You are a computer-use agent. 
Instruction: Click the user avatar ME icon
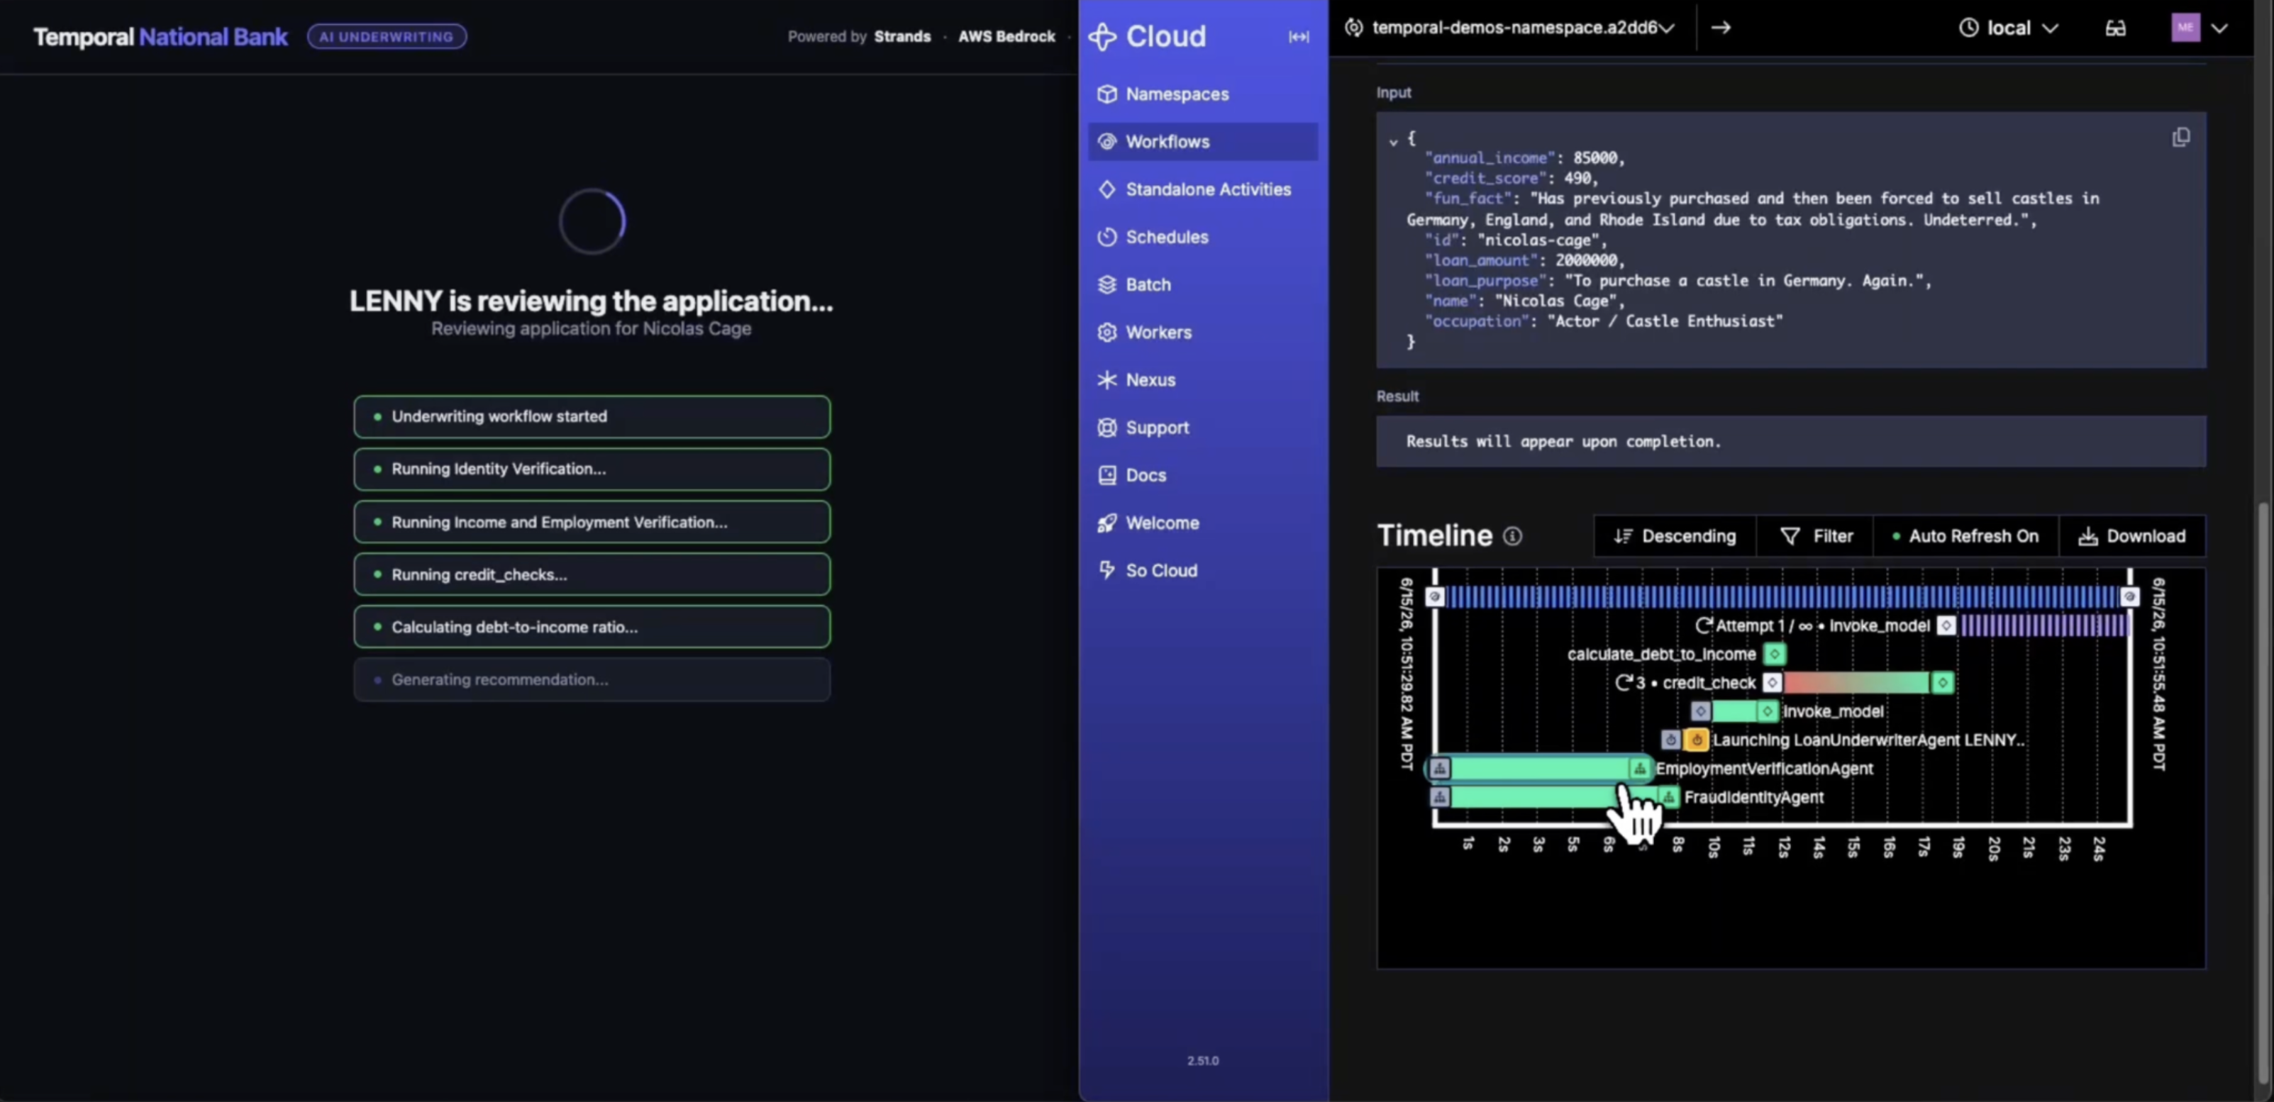(x=2186, y=28)
